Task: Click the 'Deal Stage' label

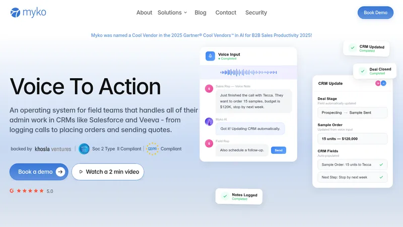Action: click(327, 98)
